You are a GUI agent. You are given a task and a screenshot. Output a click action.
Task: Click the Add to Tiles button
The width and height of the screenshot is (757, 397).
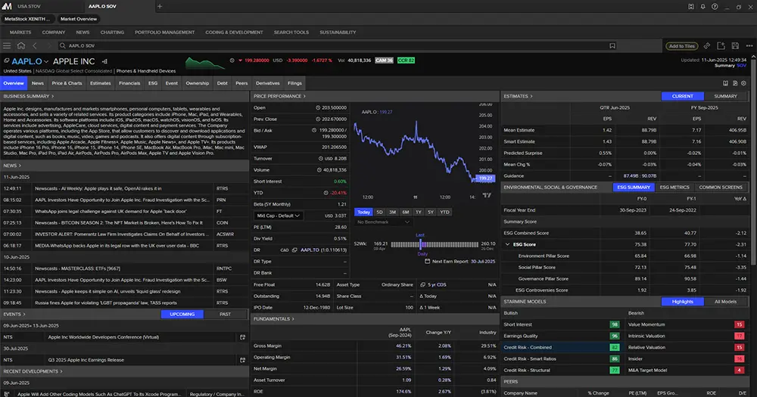coord(681,45)
